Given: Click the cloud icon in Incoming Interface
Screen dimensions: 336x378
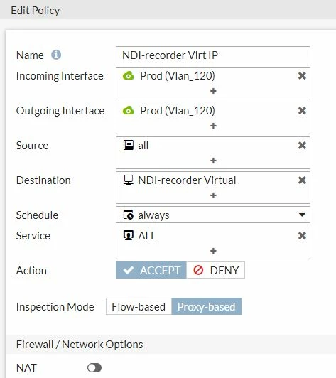Looking at the screenshot, I should 129,76.
